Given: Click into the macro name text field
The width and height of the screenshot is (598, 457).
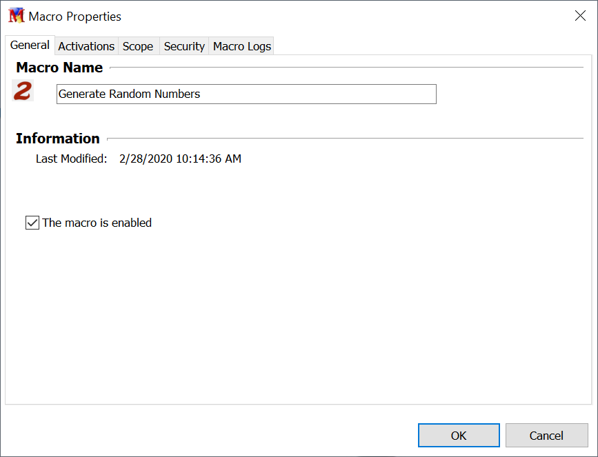Looking at the screenshot, I should [310, 94].
